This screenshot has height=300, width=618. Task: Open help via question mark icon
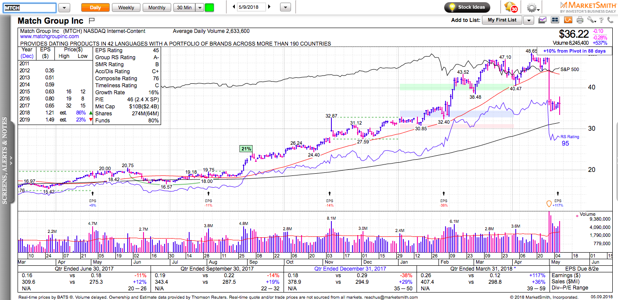pos(602,20)
